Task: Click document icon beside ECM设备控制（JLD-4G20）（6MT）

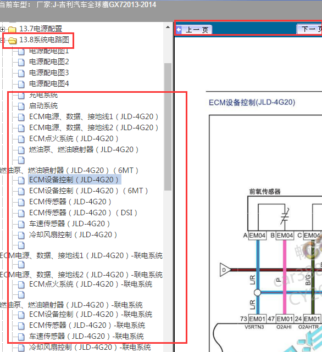Action: (x=21, y=191)
